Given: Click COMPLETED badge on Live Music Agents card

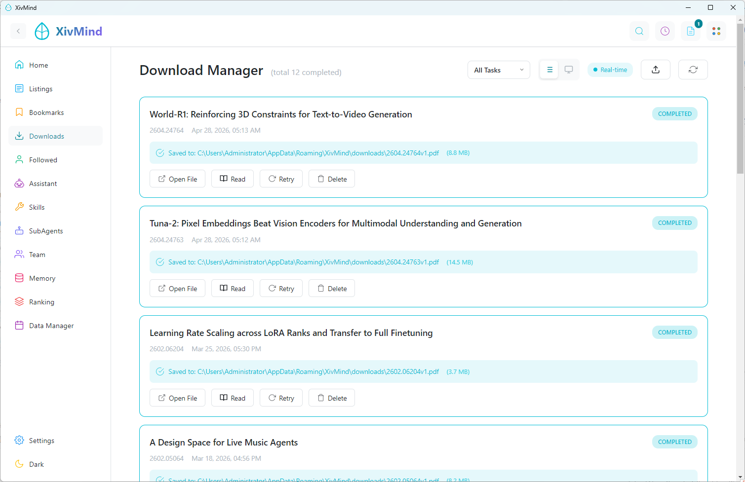Looking at the screenshot, I should pyautogui.click(x=675, y=442).
